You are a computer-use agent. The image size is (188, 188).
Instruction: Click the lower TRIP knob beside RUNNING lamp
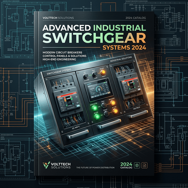pos(104,105)
